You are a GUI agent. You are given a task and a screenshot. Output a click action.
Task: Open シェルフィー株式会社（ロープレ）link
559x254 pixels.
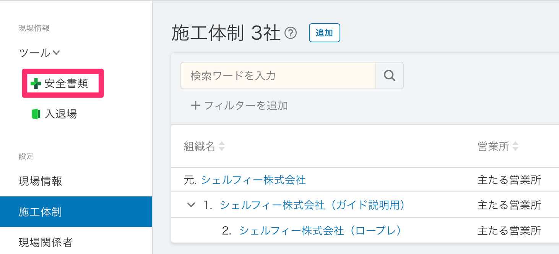(320, 230)
